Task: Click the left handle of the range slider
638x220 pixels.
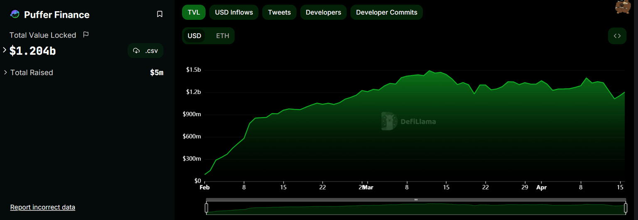Action: click(206, 208)
